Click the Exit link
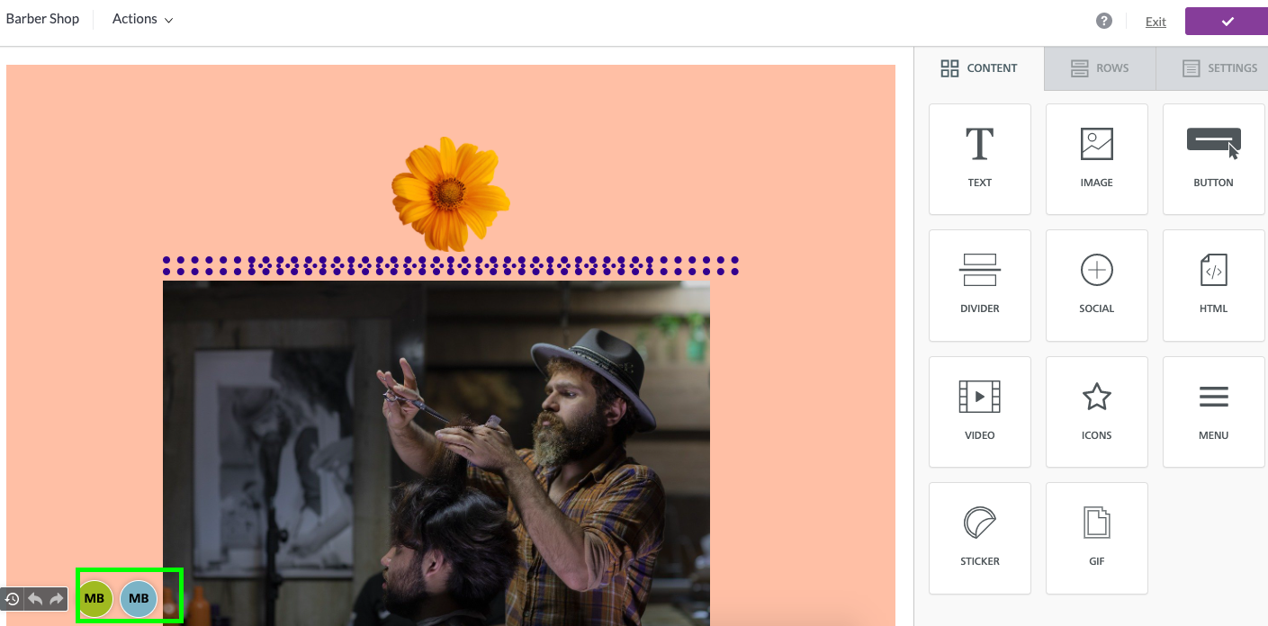This screenshot has height=626, width=1268. 1156,22
